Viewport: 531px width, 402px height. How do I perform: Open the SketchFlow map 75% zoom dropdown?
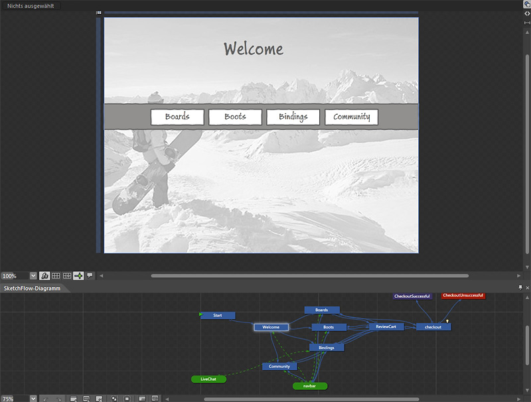pyautogui.click(x=33, y=397)
